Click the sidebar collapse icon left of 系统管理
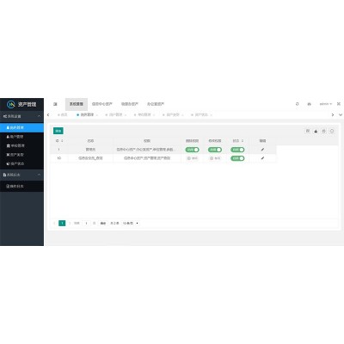Viewport: 344px width, 344px height. coord(55,104)
